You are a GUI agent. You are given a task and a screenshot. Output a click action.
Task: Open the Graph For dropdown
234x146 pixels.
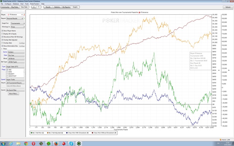24,23
